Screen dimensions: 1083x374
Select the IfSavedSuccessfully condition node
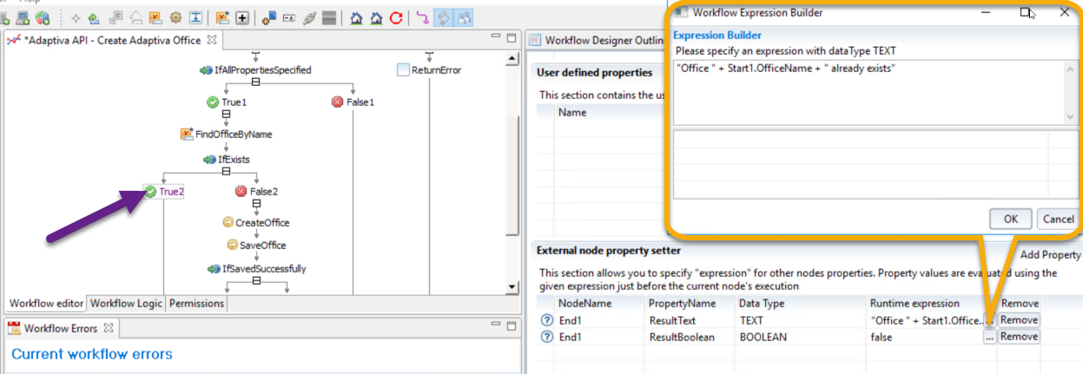coord(256,269)
